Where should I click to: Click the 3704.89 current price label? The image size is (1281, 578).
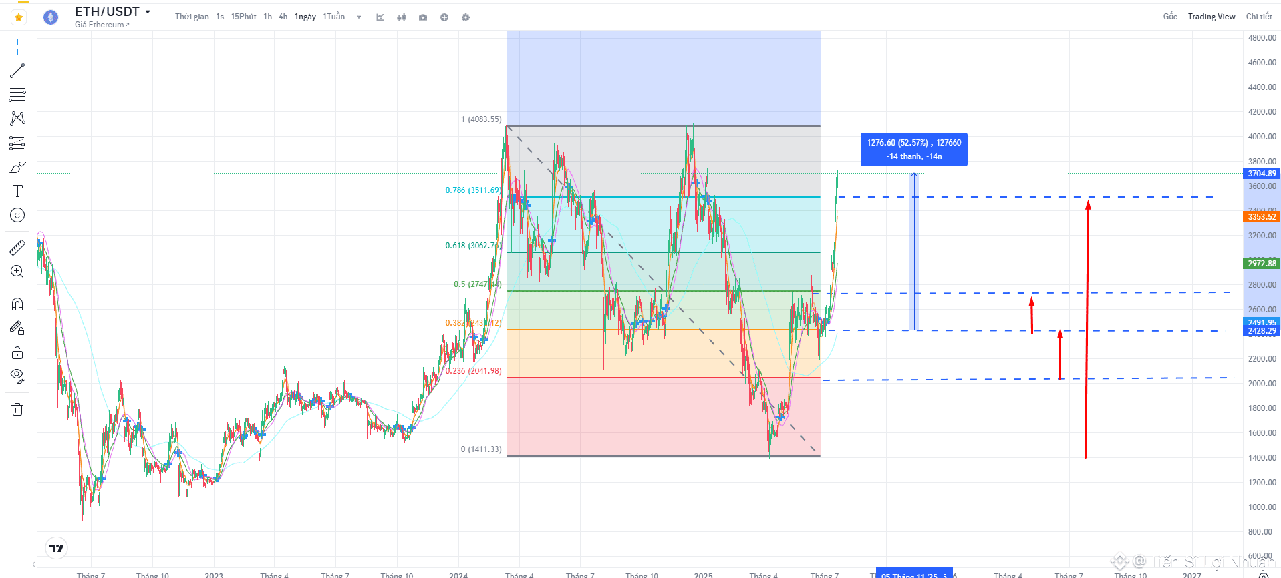[x=1262, y=174]
